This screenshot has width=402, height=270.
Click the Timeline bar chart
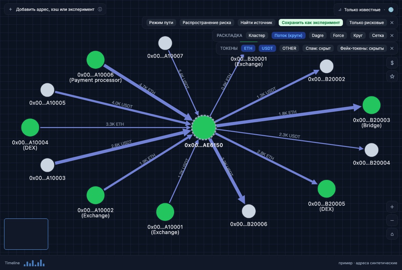pos(34,263)
